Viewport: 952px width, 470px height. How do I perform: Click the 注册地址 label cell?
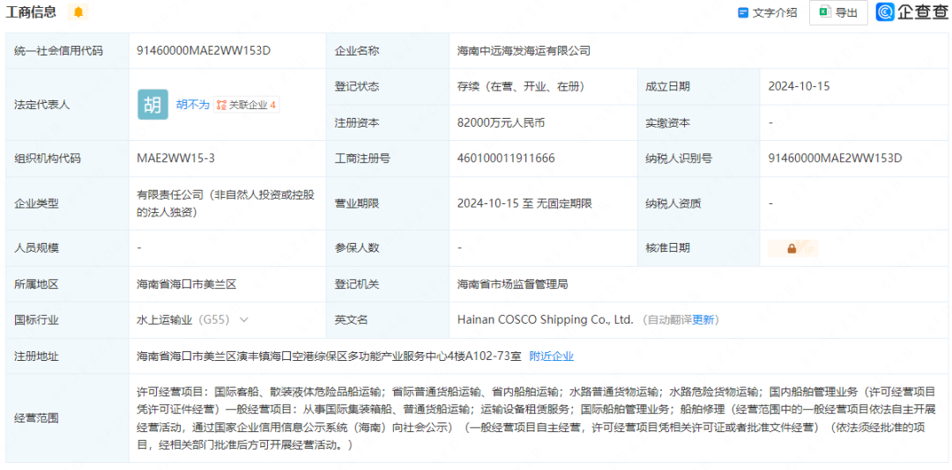coord(67,356)
